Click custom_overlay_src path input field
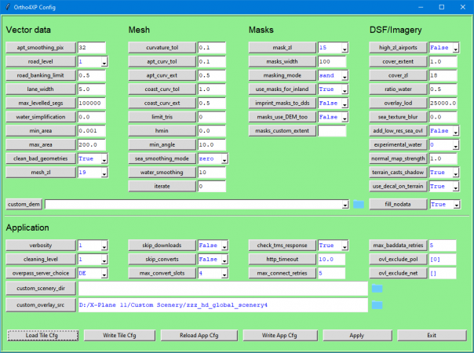474x353 pixels. (223, 305)
